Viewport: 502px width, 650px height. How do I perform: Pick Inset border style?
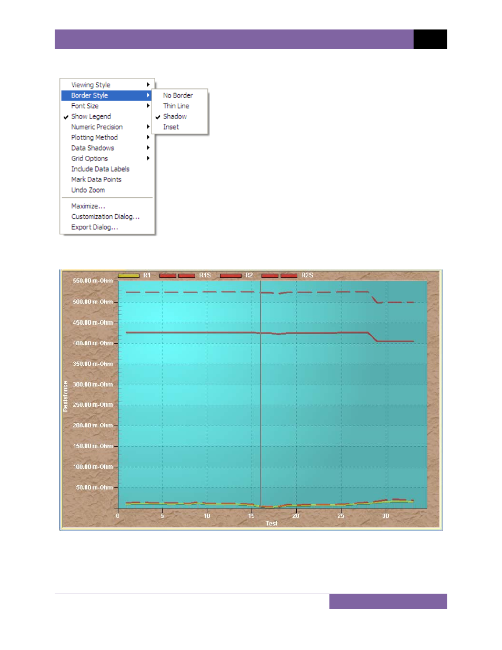tap(180, 127)
